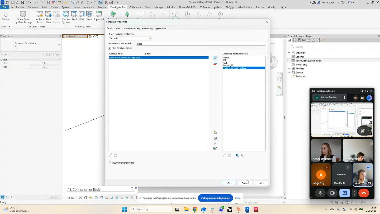Switch to the Appearance tab
This screenshot has width=380, height=214.
click(160, 29)
